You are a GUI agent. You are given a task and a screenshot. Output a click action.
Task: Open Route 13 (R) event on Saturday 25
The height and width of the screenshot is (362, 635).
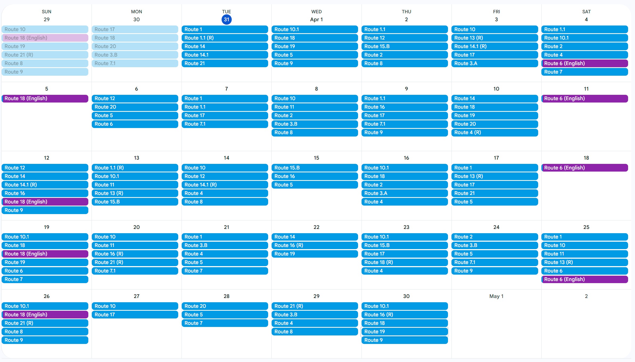(584, 262)
